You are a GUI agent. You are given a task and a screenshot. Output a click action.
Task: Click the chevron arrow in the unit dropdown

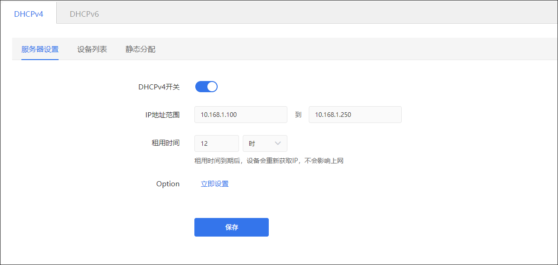279,143
